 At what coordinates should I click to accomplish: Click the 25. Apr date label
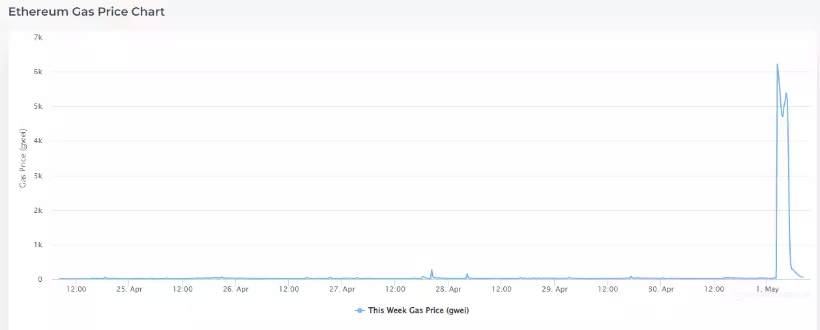click(x=129, y=289)
